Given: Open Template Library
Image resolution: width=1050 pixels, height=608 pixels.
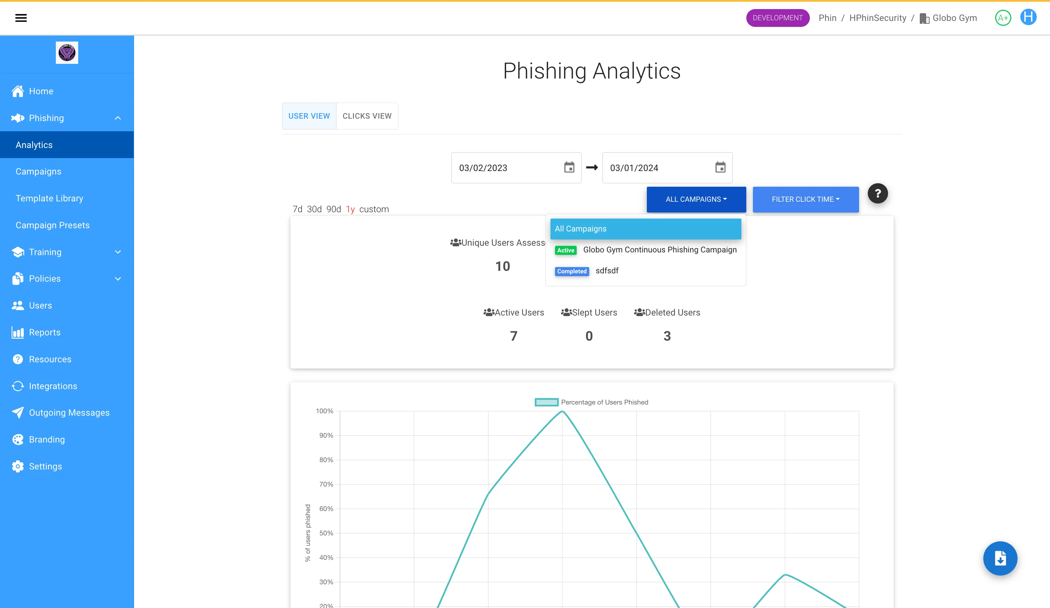Looking at the screenshot, I should click(67, 198).
